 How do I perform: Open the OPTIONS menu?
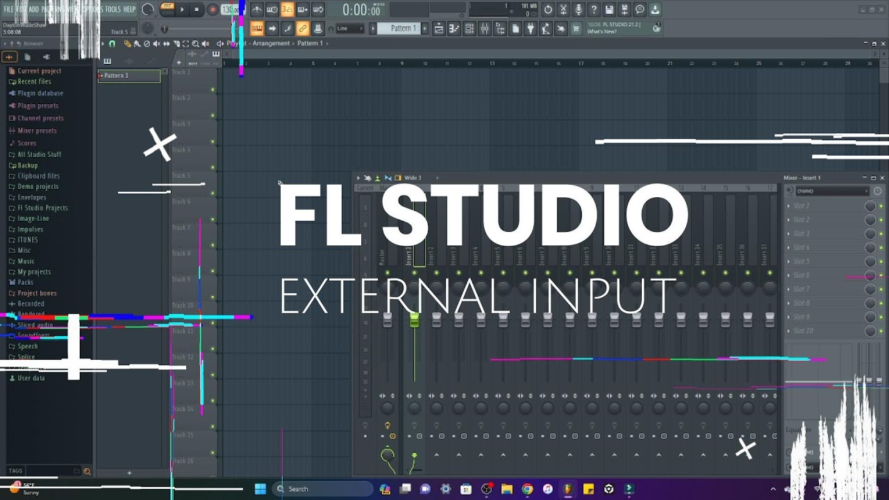pos(92,9)
